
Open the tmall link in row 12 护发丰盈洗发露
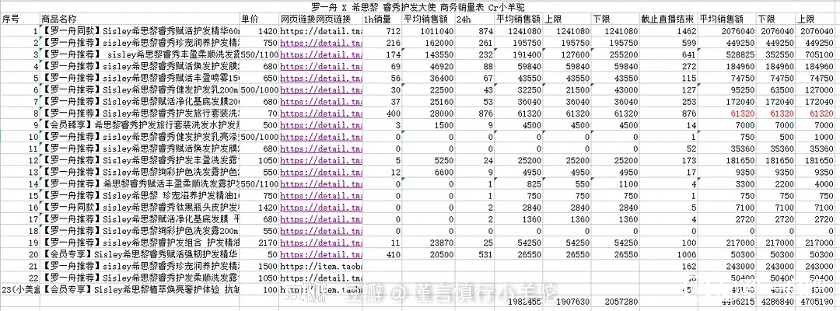(x=320, y=161)
